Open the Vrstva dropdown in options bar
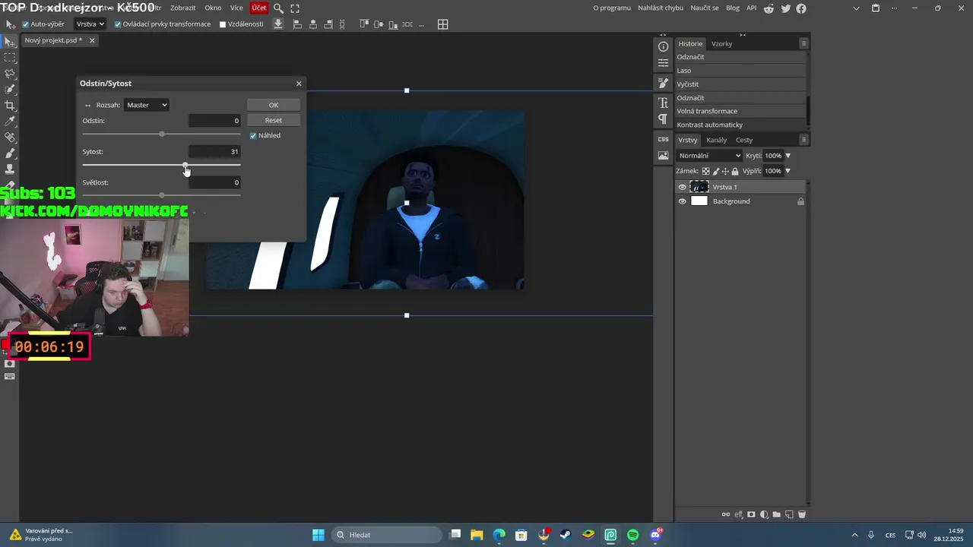The height and width of the screenshot is (547, 973). pyautogui.click(x=90, y=24)
